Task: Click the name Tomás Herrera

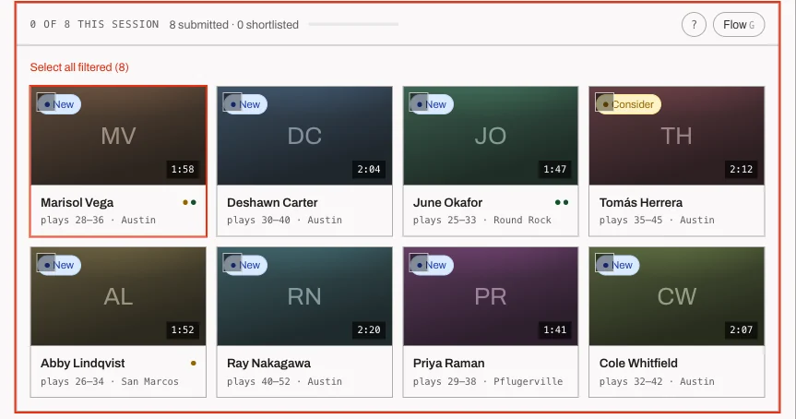Action: point(641,203)
